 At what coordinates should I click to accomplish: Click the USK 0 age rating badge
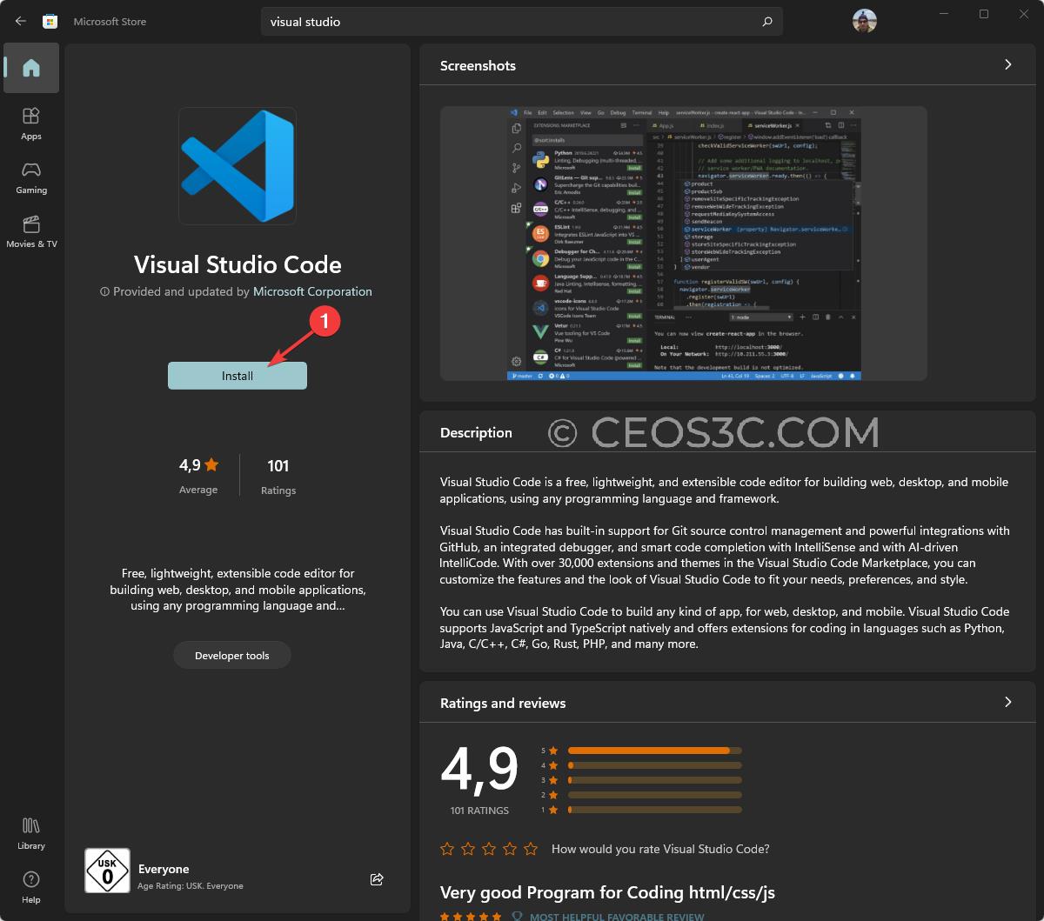click(107, 871)
